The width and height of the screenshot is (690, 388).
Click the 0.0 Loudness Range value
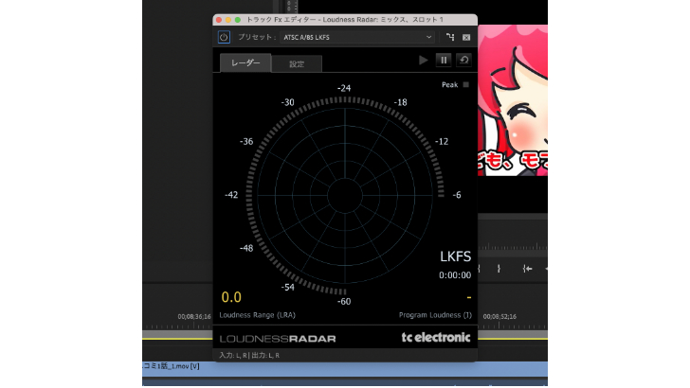[231, 297]
